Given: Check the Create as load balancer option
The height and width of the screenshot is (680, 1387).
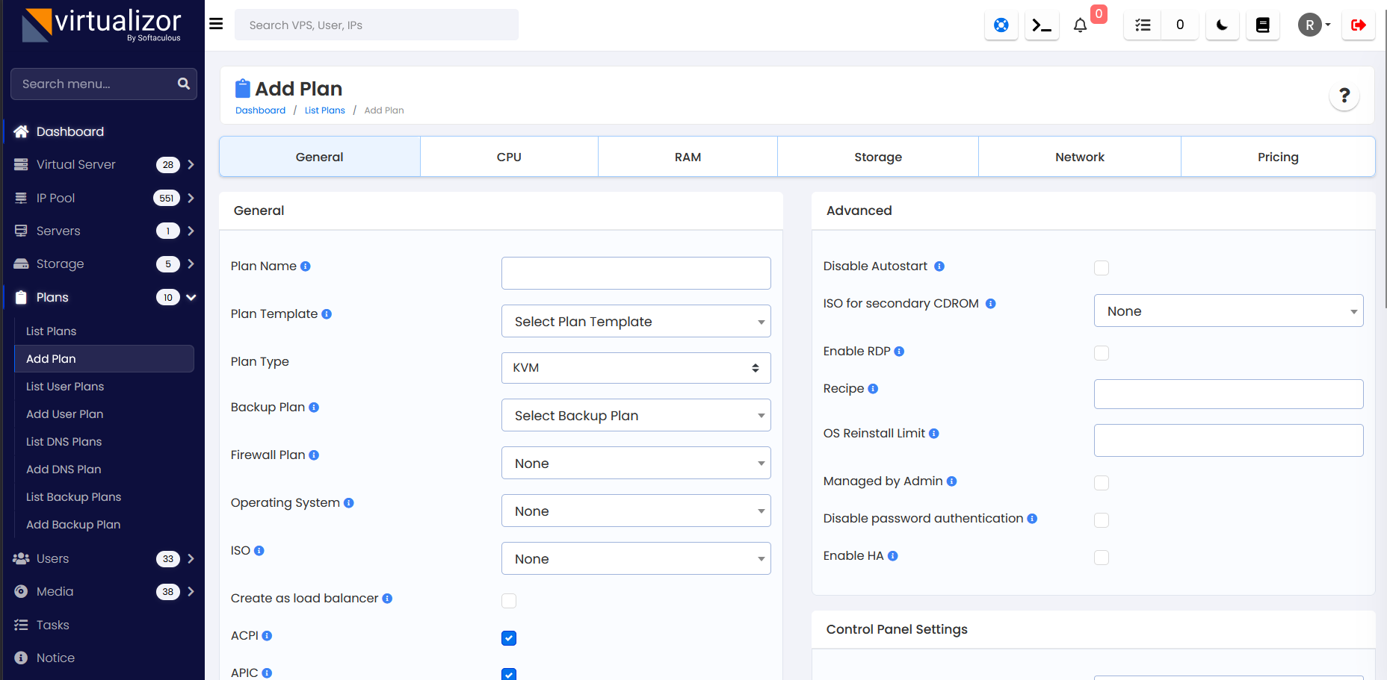Looking at the screenshot, I should 509,601.
